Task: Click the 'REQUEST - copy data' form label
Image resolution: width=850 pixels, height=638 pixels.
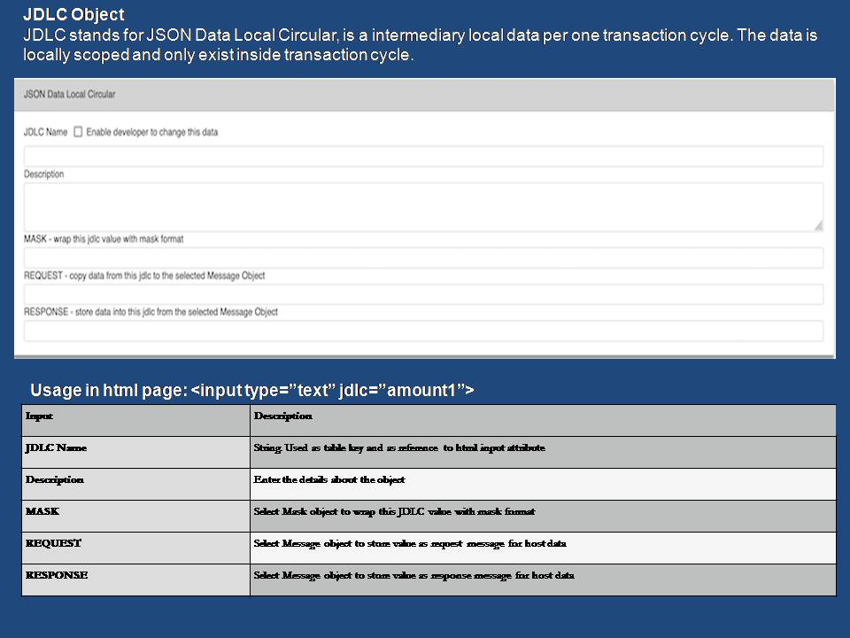Action: [x=144, y=276]
